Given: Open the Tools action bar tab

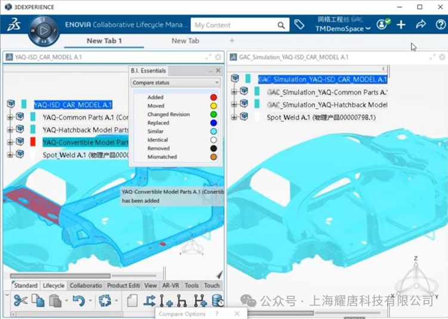Looking at the screenshot, I should click(191, 285).
